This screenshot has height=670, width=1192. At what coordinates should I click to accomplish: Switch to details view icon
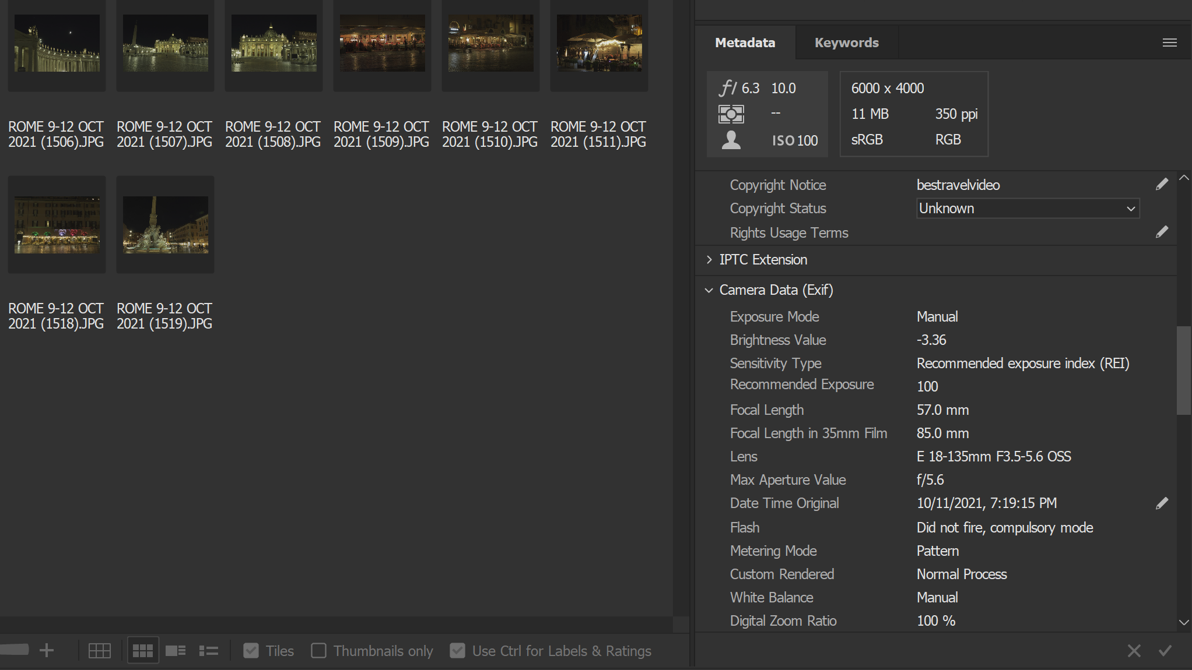176,650
